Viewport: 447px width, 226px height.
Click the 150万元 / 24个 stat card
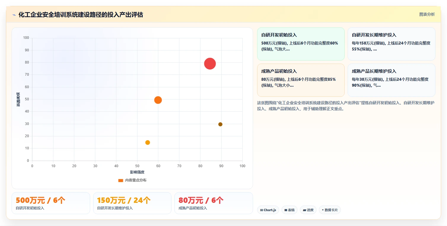132,203
